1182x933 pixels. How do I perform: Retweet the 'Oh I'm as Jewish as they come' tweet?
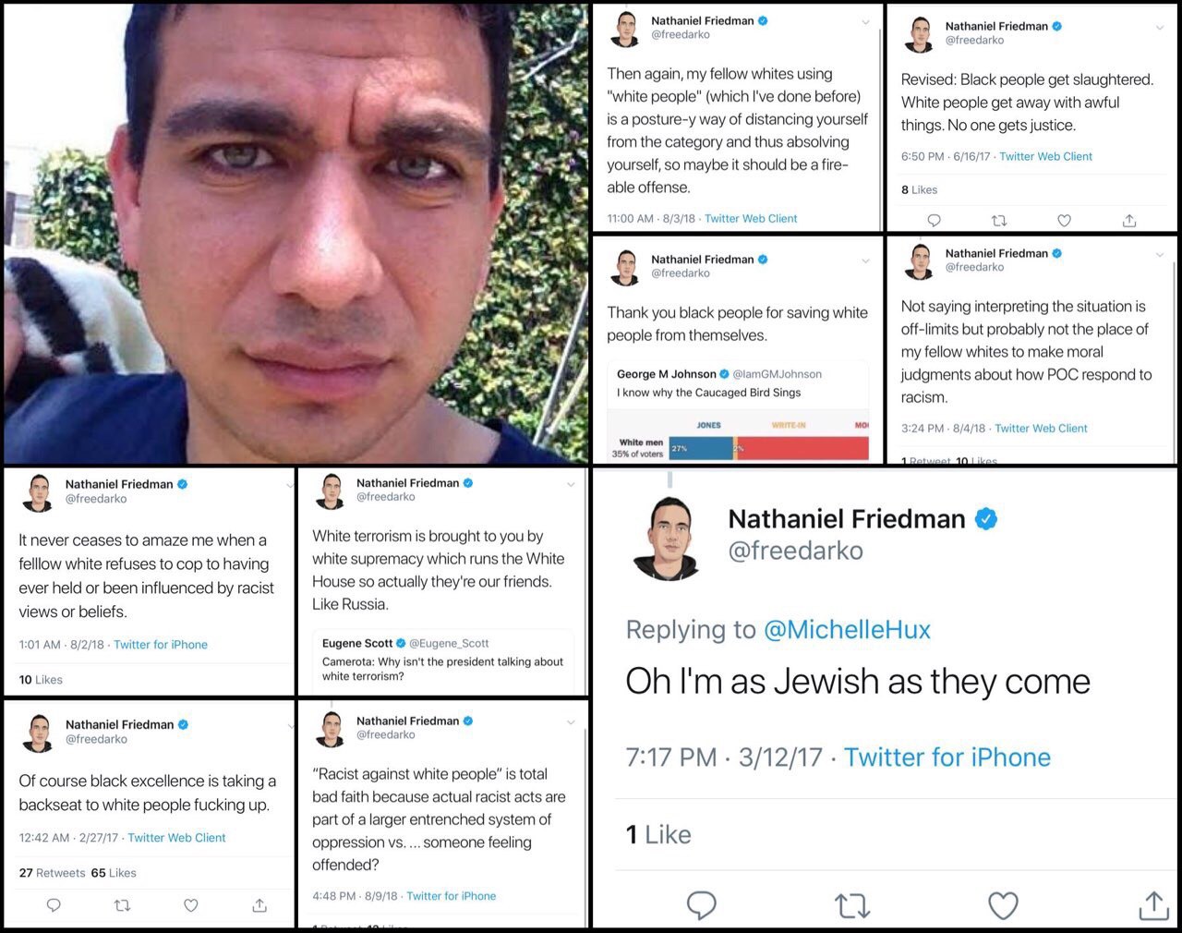852,906
